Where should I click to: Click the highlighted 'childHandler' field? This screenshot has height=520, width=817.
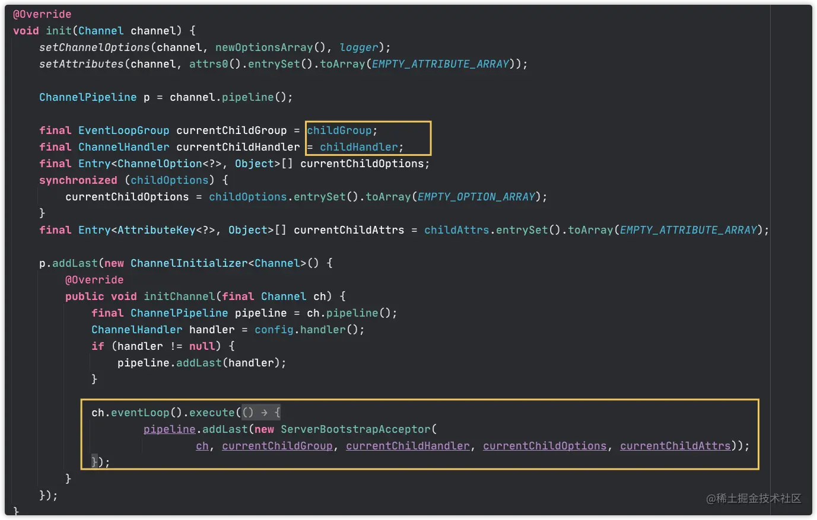click(359, 147)
